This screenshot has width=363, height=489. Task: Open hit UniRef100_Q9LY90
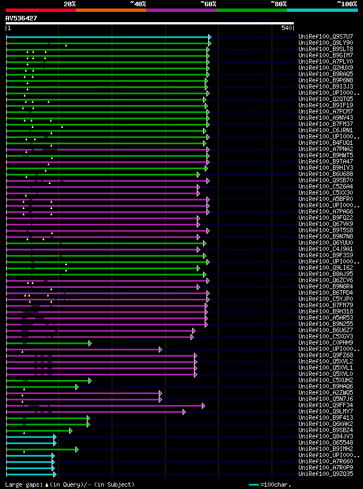(326, 43)
